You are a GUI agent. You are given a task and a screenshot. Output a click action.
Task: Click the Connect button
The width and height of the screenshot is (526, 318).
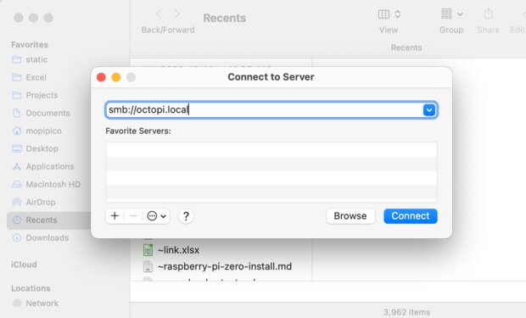411,216
